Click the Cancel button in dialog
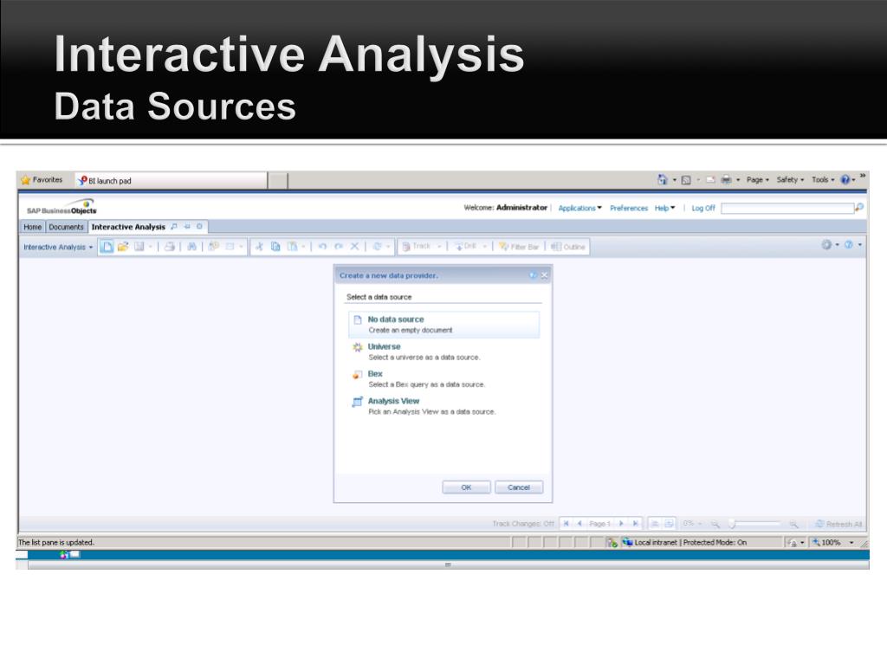This screenshot has width=887, height=665. (x=519, y=487)
